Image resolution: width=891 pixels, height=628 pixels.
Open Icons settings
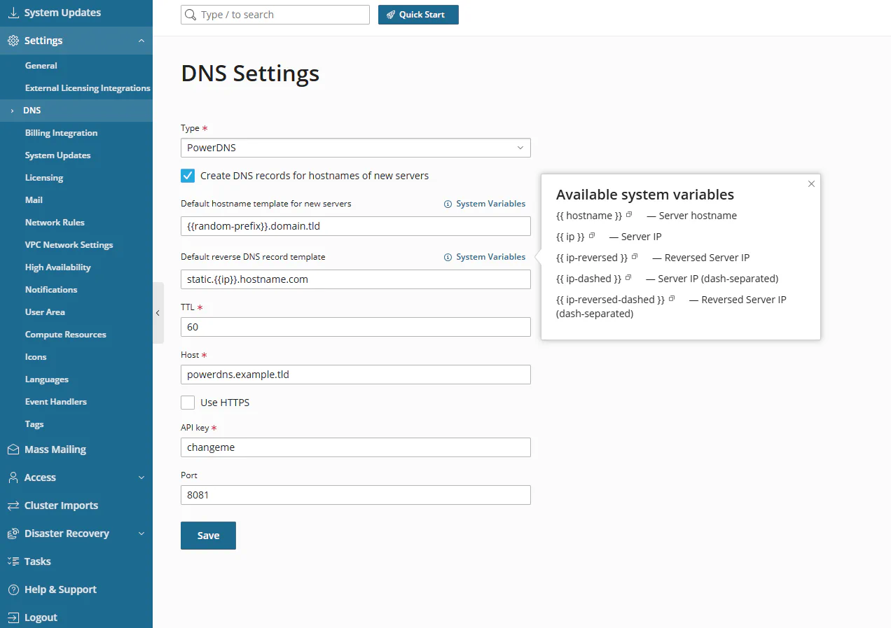[36, 357]
